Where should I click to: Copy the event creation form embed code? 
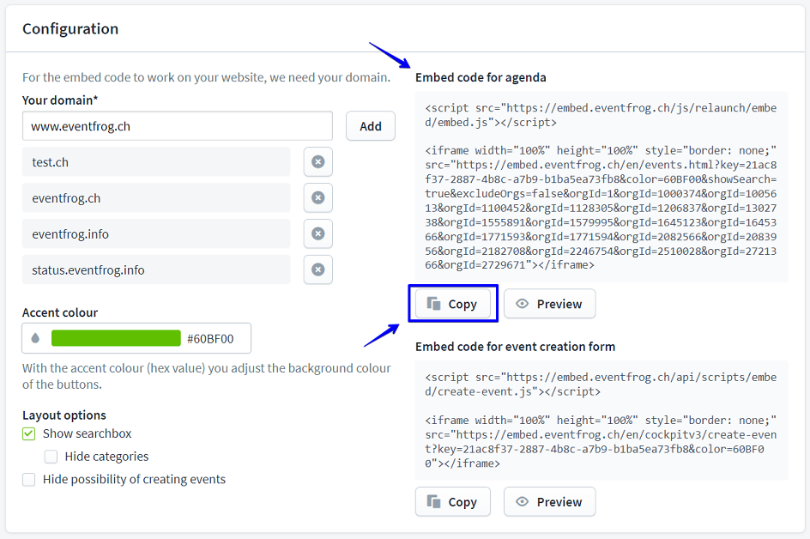pyautogui.click(x=452, y=502)
